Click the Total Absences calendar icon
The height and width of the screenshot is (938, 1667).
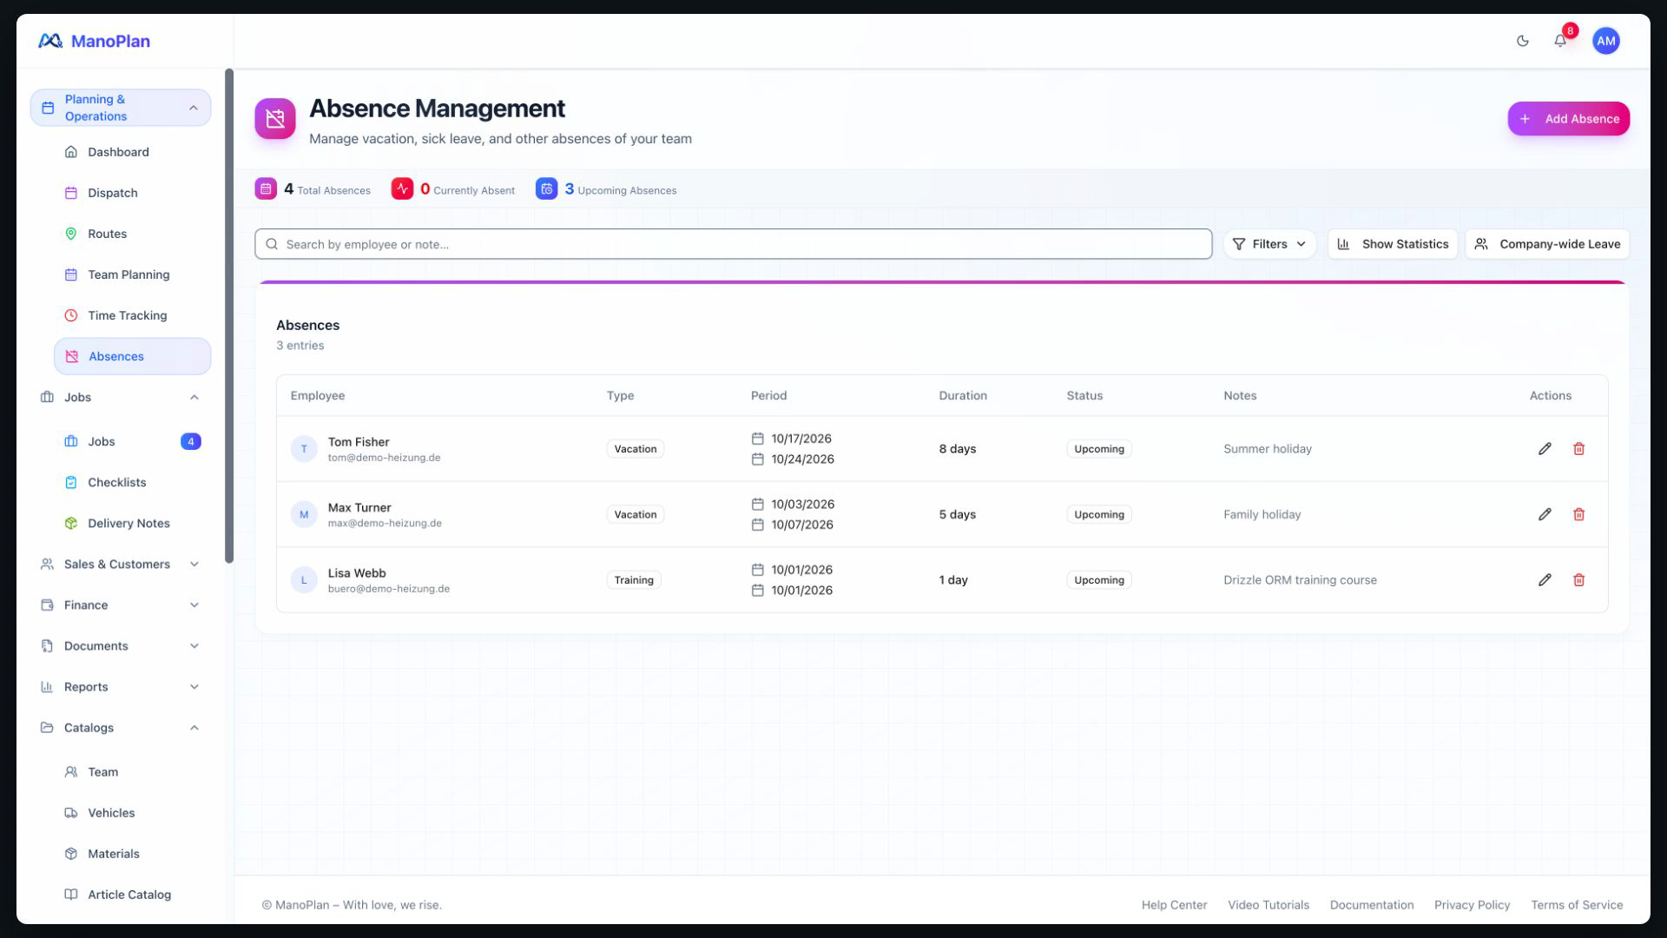click(266, 188)
